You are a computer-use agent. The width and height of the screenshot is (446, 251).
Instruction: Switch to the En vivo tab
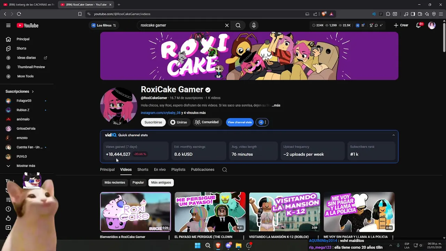[x=160, y=170]
